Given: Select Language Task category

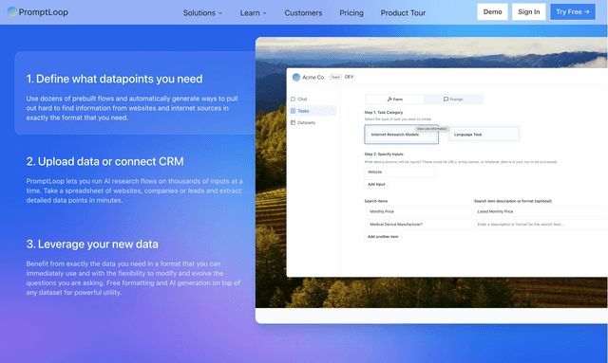Looking at the screenshot, I should point(484,135).
